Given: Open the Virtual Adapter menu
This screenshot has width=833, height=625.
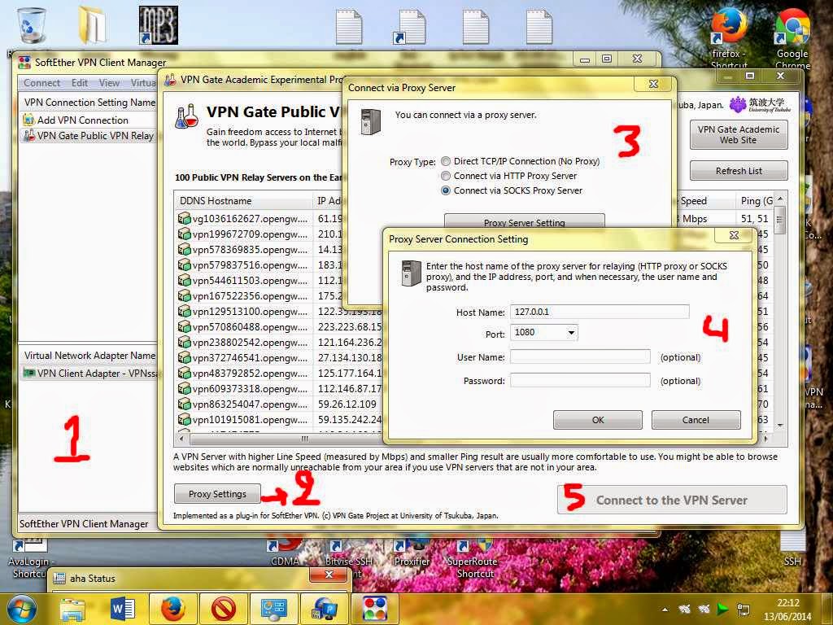Looking at the screenshot, I should coord(143,83).
